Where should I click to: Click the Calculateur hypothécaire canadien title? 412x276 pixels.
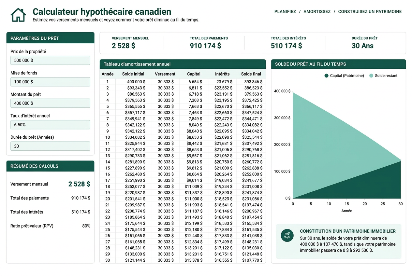[102, 12]
